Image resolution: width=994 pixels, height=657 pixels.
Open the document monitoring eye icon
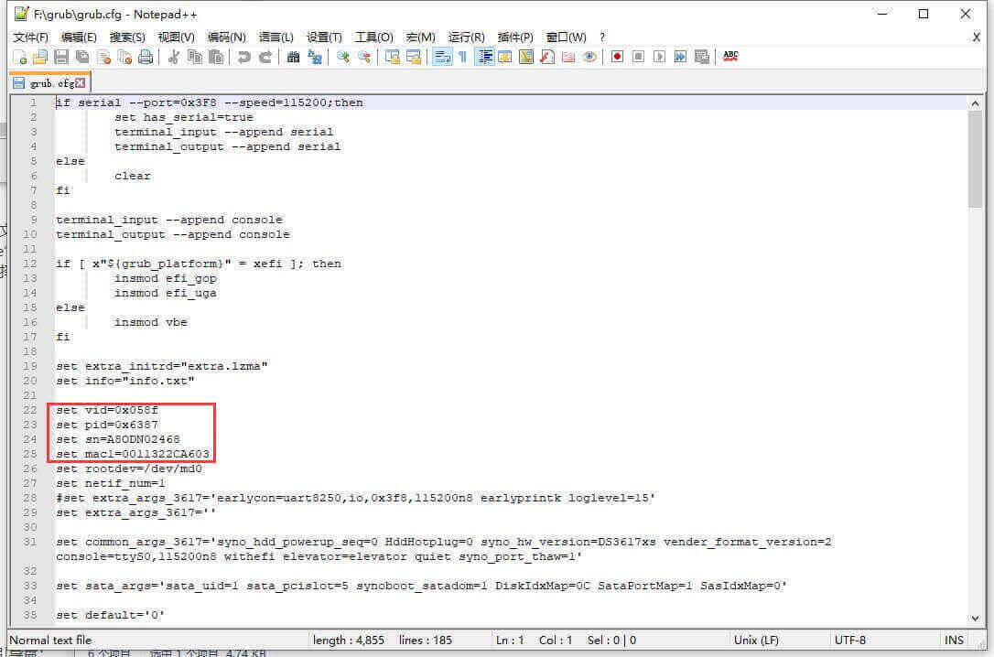[x=589, y=57]
